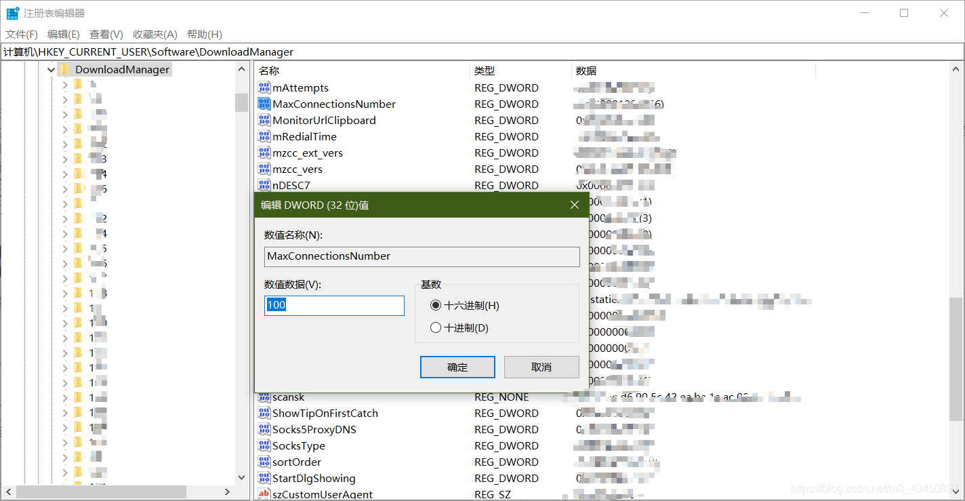Click the 数值数据 input field containing 100
This screenshot has width=965, height=501.
click(334, 305)
